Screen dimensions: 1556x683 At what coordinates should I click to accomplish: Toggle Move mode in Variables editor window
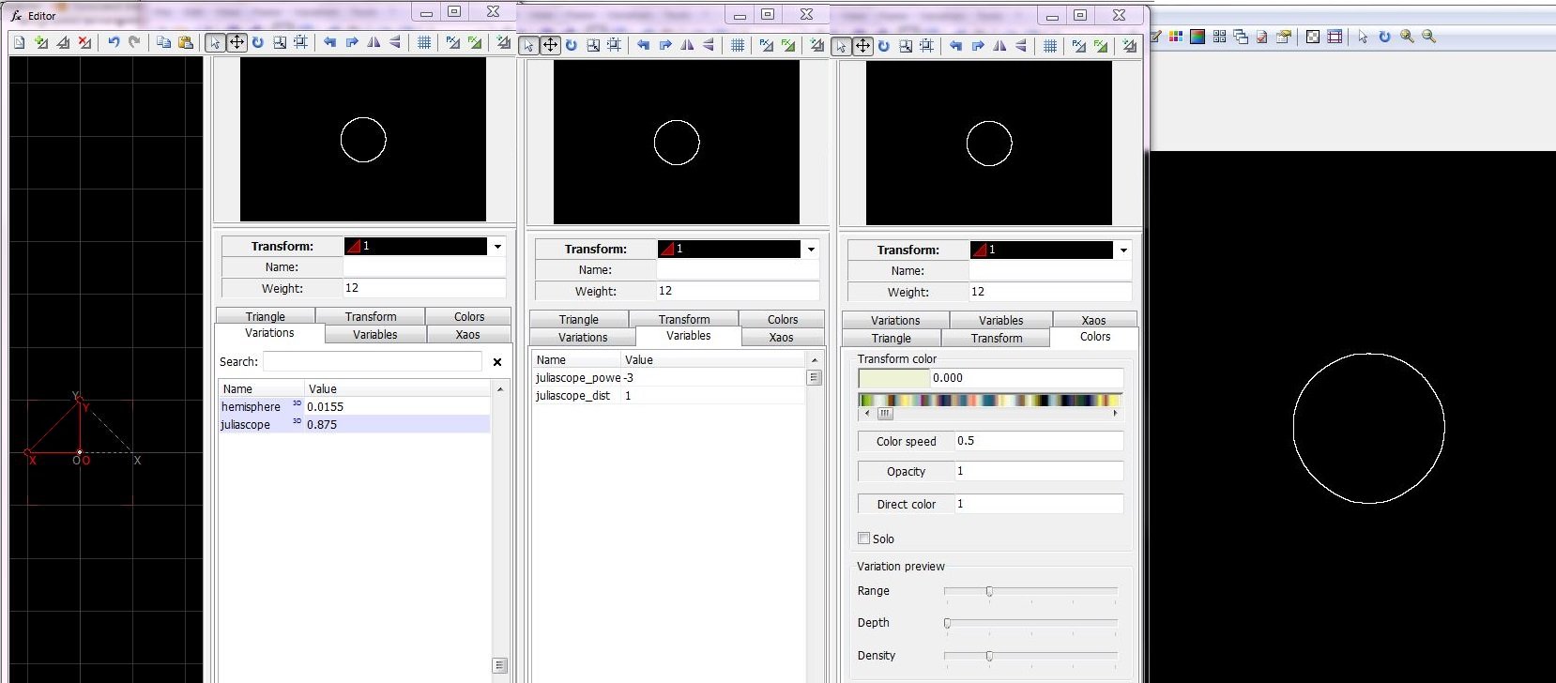coord(550,45)
